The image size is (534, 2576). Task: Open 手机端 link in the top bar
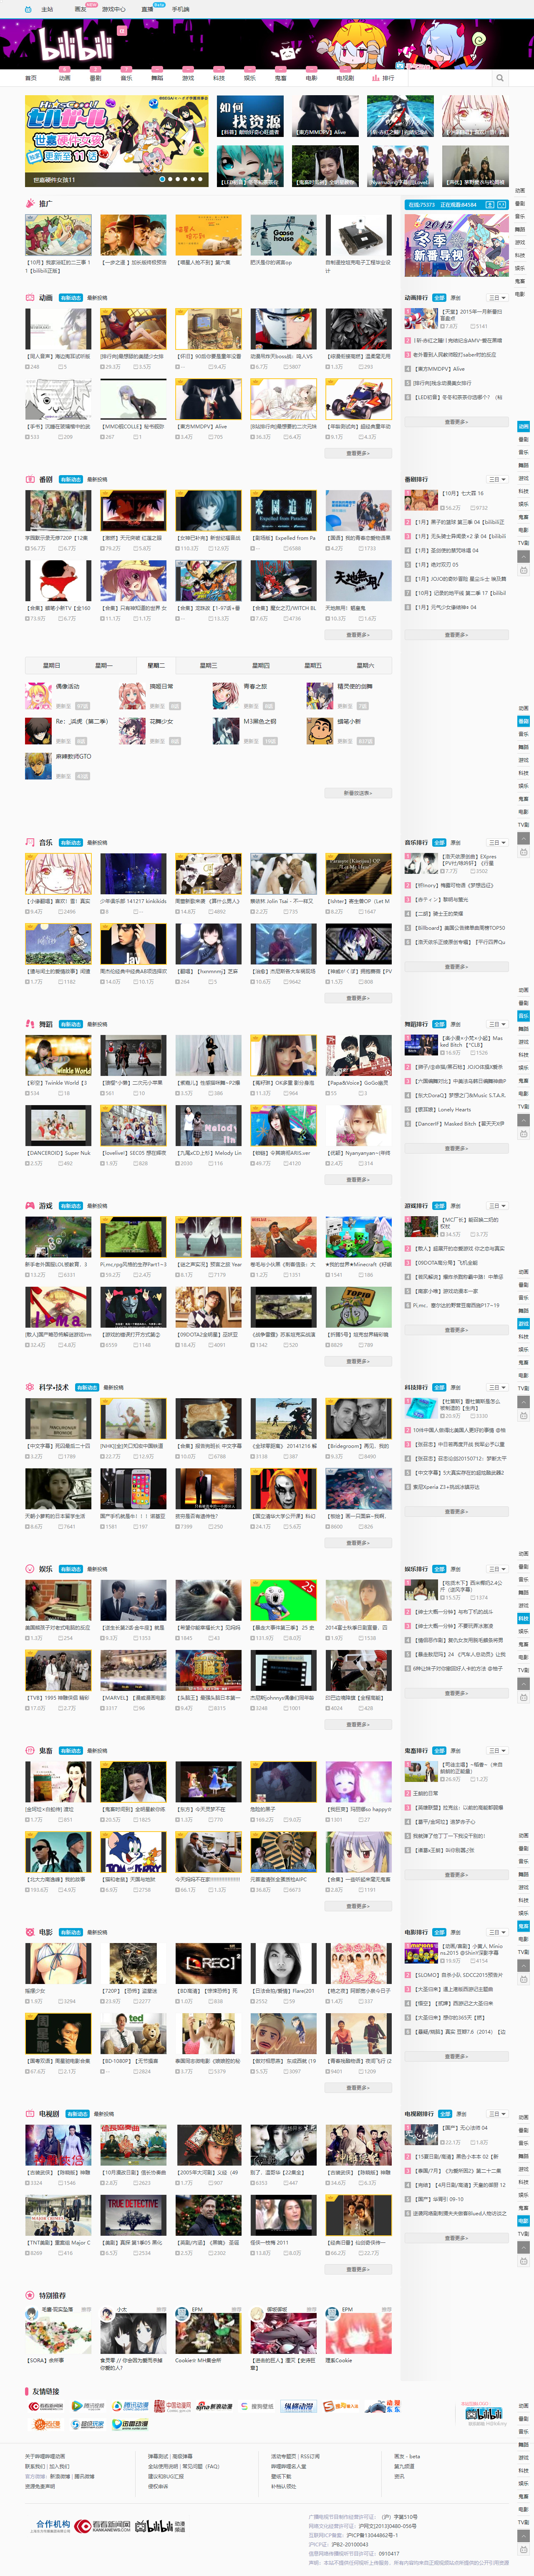pyautogui.click(x=181, y=9)
